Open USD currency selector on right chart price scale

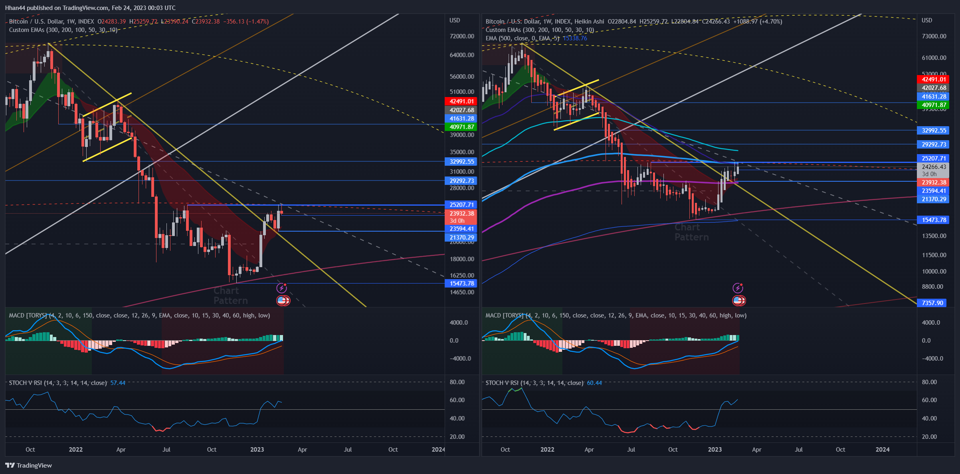point(927,20)
